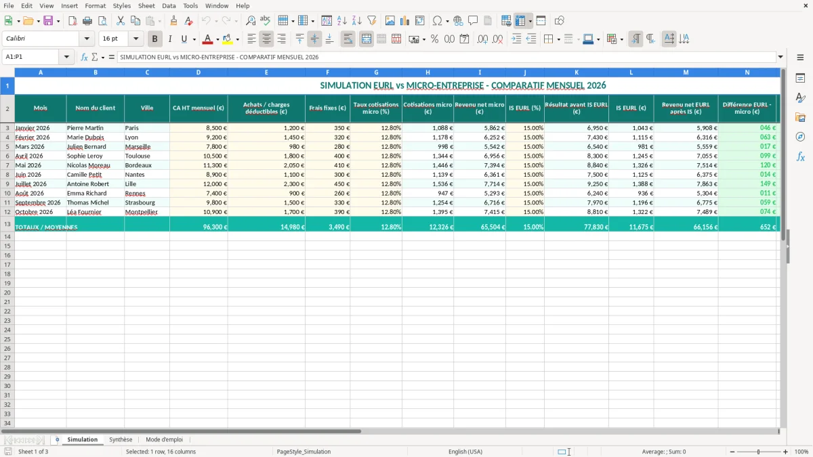Screen dimensions: 813x457
Task: Open Borders dropdown arrow
Action: pos(558,39)
